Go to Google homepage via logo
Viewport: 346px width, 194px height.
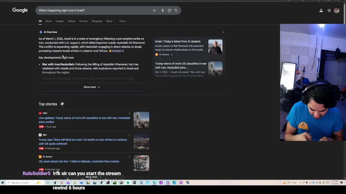pyautogui.click(x=20, y=10)
